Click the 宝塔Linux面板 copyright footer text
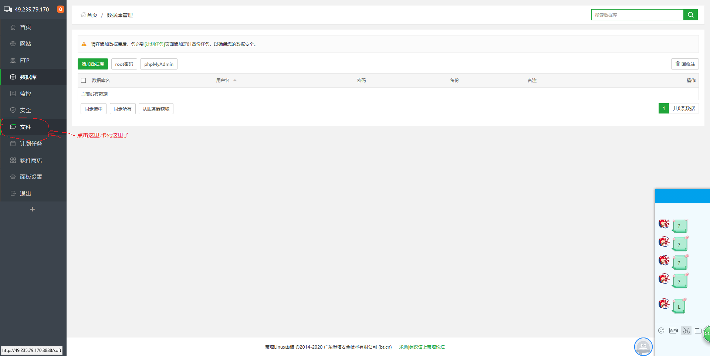This screenshot has height=356, width=710. coord(328,347)
